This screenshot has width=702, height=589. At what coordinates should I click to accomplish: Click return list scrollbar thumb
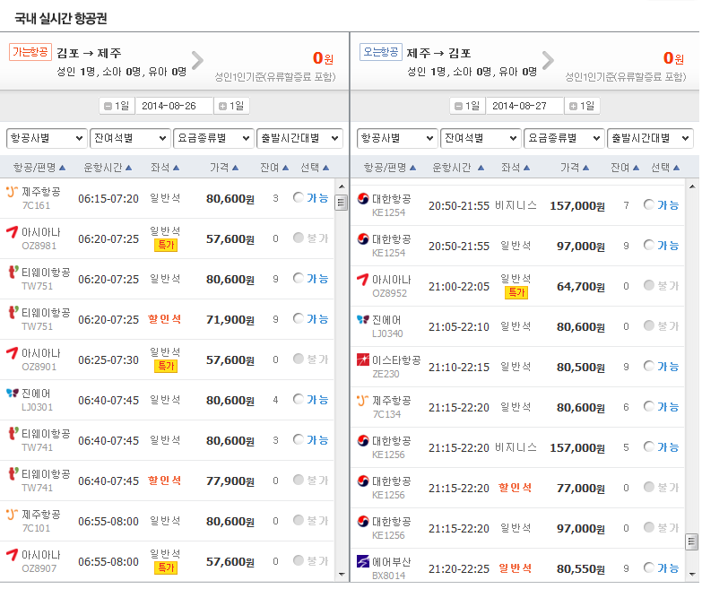[692, 541]
